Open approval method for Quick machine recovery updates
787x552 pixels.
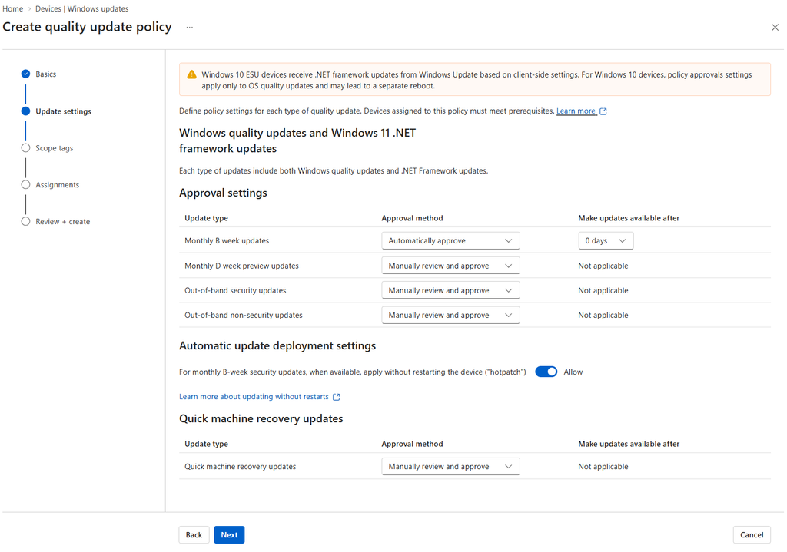click(x=450, y=466)
